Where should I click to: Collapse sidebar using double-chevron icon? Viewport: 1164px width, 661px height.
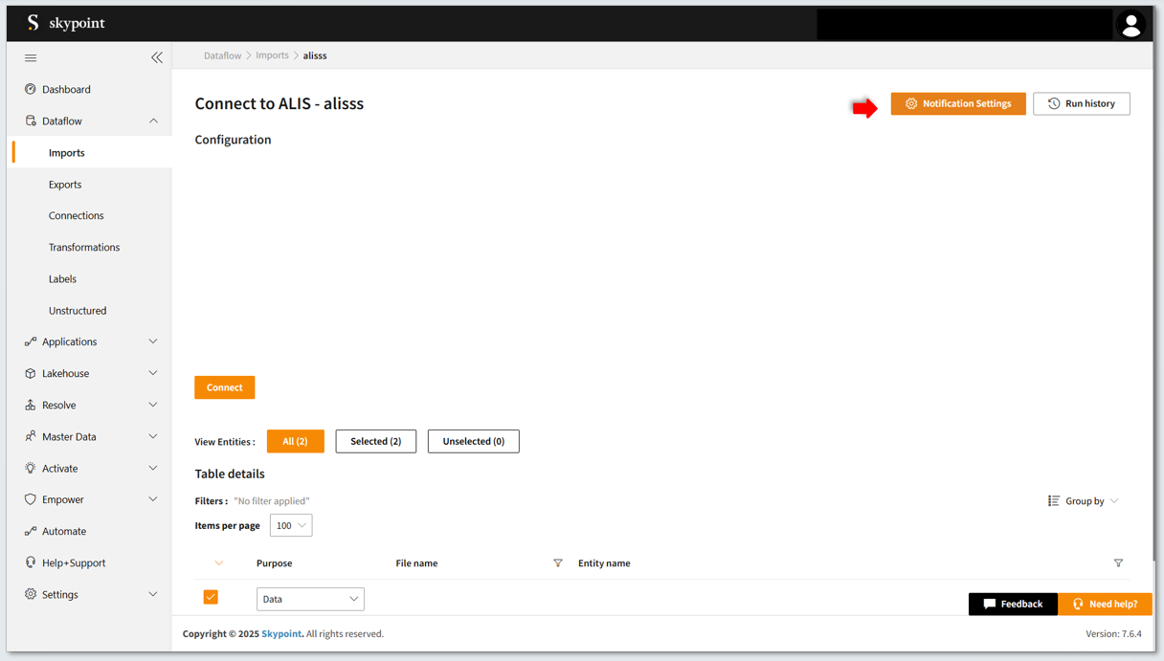point(157,58)
